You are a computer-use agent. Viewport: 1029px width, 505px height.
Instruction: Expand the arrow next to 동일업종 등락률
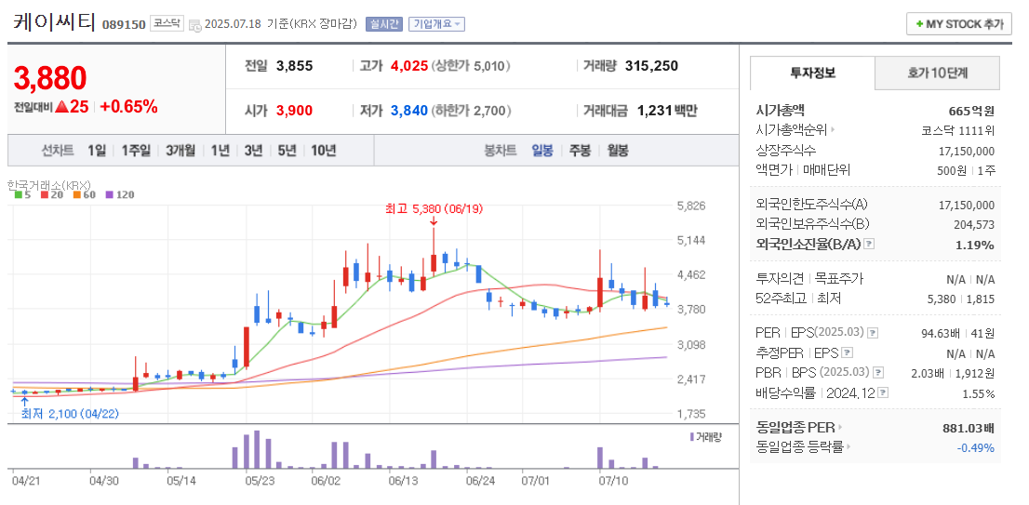848,447
